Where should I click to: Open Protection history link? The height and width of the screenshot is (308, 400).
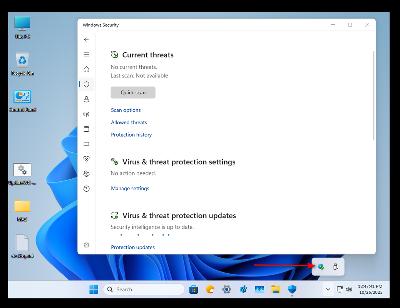[x=131, y=134]
